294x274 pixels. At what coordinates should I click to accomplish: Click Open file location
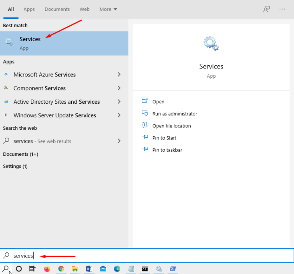(171, 126)
